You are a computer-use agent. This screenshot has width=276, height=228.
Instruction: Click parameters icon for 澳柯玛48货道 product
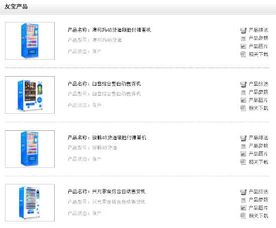243,38
